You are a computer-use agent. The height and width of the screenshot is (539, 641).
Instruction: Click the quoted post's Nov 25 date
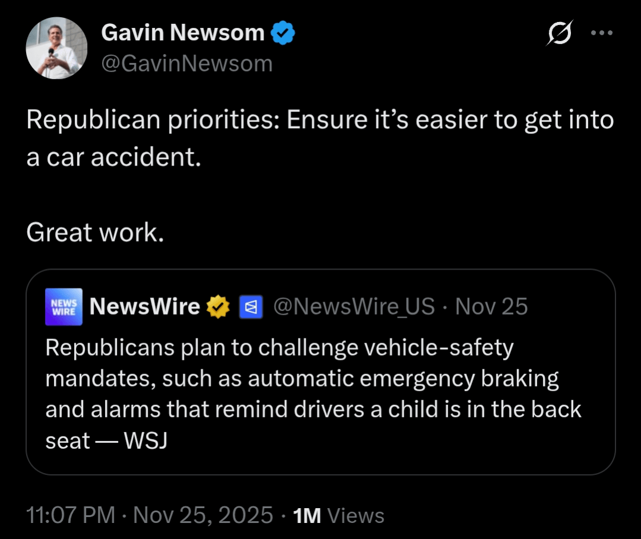pos(491,306)
